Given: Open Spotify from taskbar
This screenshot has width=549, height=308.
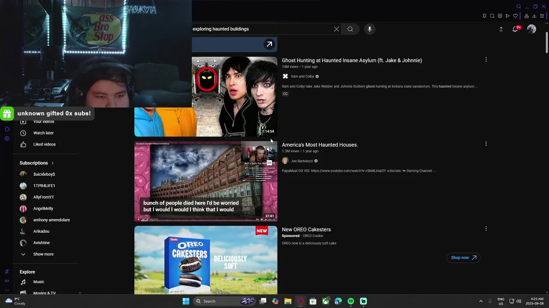Looking at the screenshot, I should coord(351,301).
